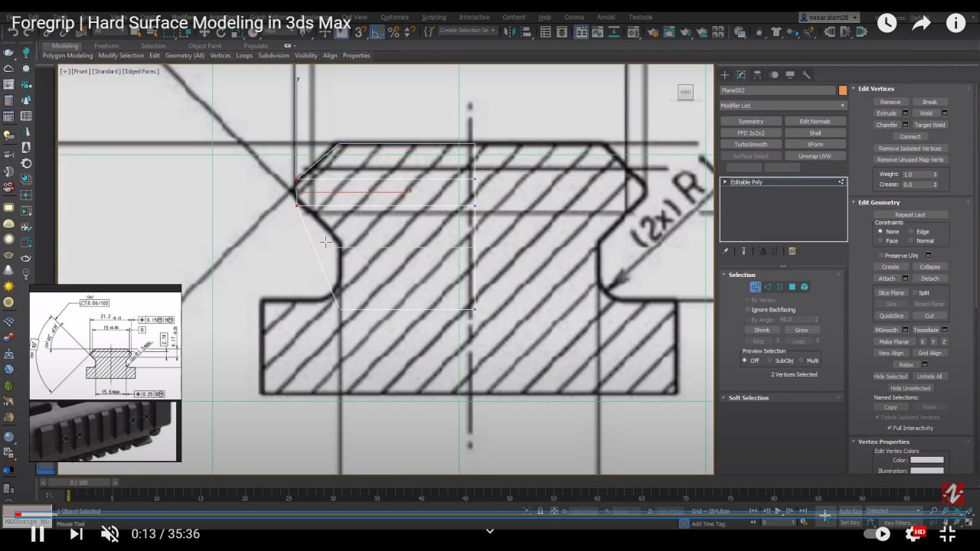Click the QuickSlice button
Image resolution: width=980 pixels, height=551 pixels.
click(891, 315)
